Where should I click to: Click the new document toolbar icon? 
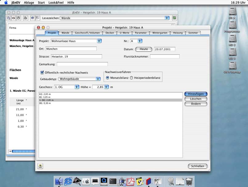9,18
